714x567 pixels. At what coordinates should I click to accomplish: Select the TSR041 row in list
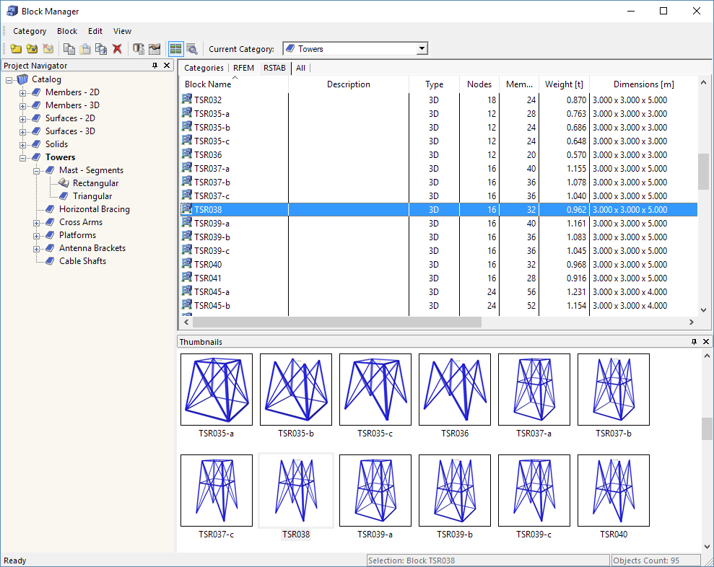coord(208,278)
